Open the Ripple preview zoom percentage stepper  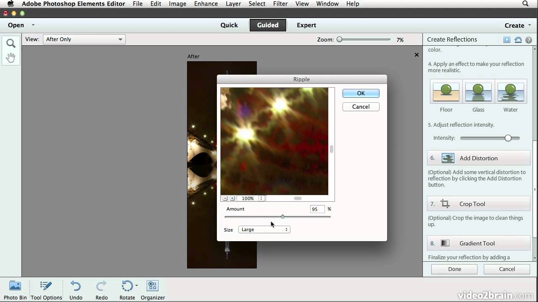coord(261,198)
